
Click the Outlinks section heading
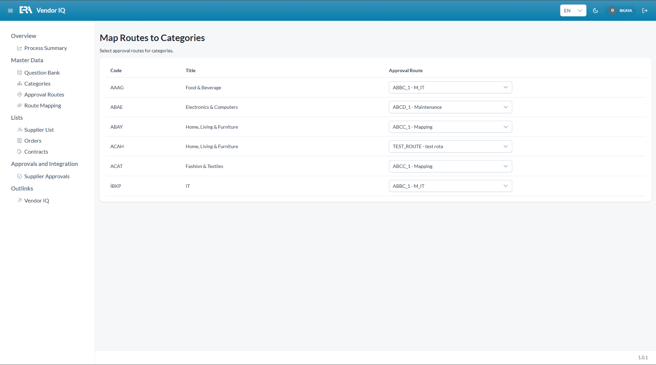(x=22, y=188)
